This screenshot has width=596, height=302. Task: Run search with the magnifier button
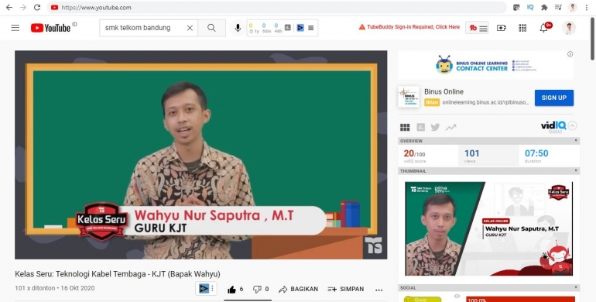[212, 28]
